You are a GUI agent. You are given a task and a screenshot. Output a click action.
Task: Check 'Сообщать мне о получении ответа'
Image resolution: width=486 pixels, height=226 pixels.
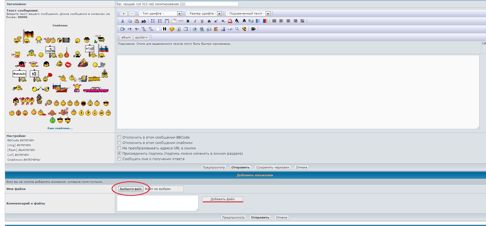point(119,159)
